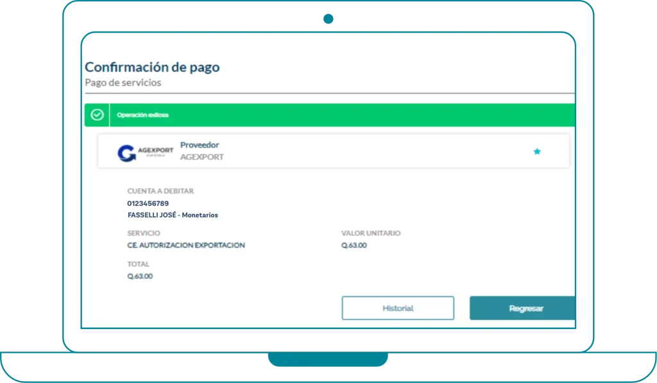The image size is (657, 383).
Task: Click the VALOR UNITARIO label
Action: pyautogui.click(x=371, y=234)
